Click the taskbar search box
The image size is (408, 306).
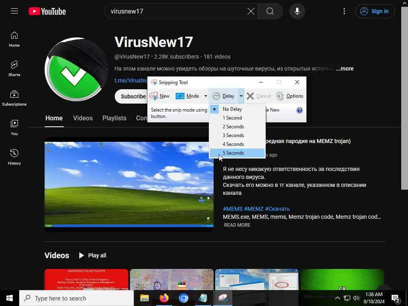coord(76,298)
